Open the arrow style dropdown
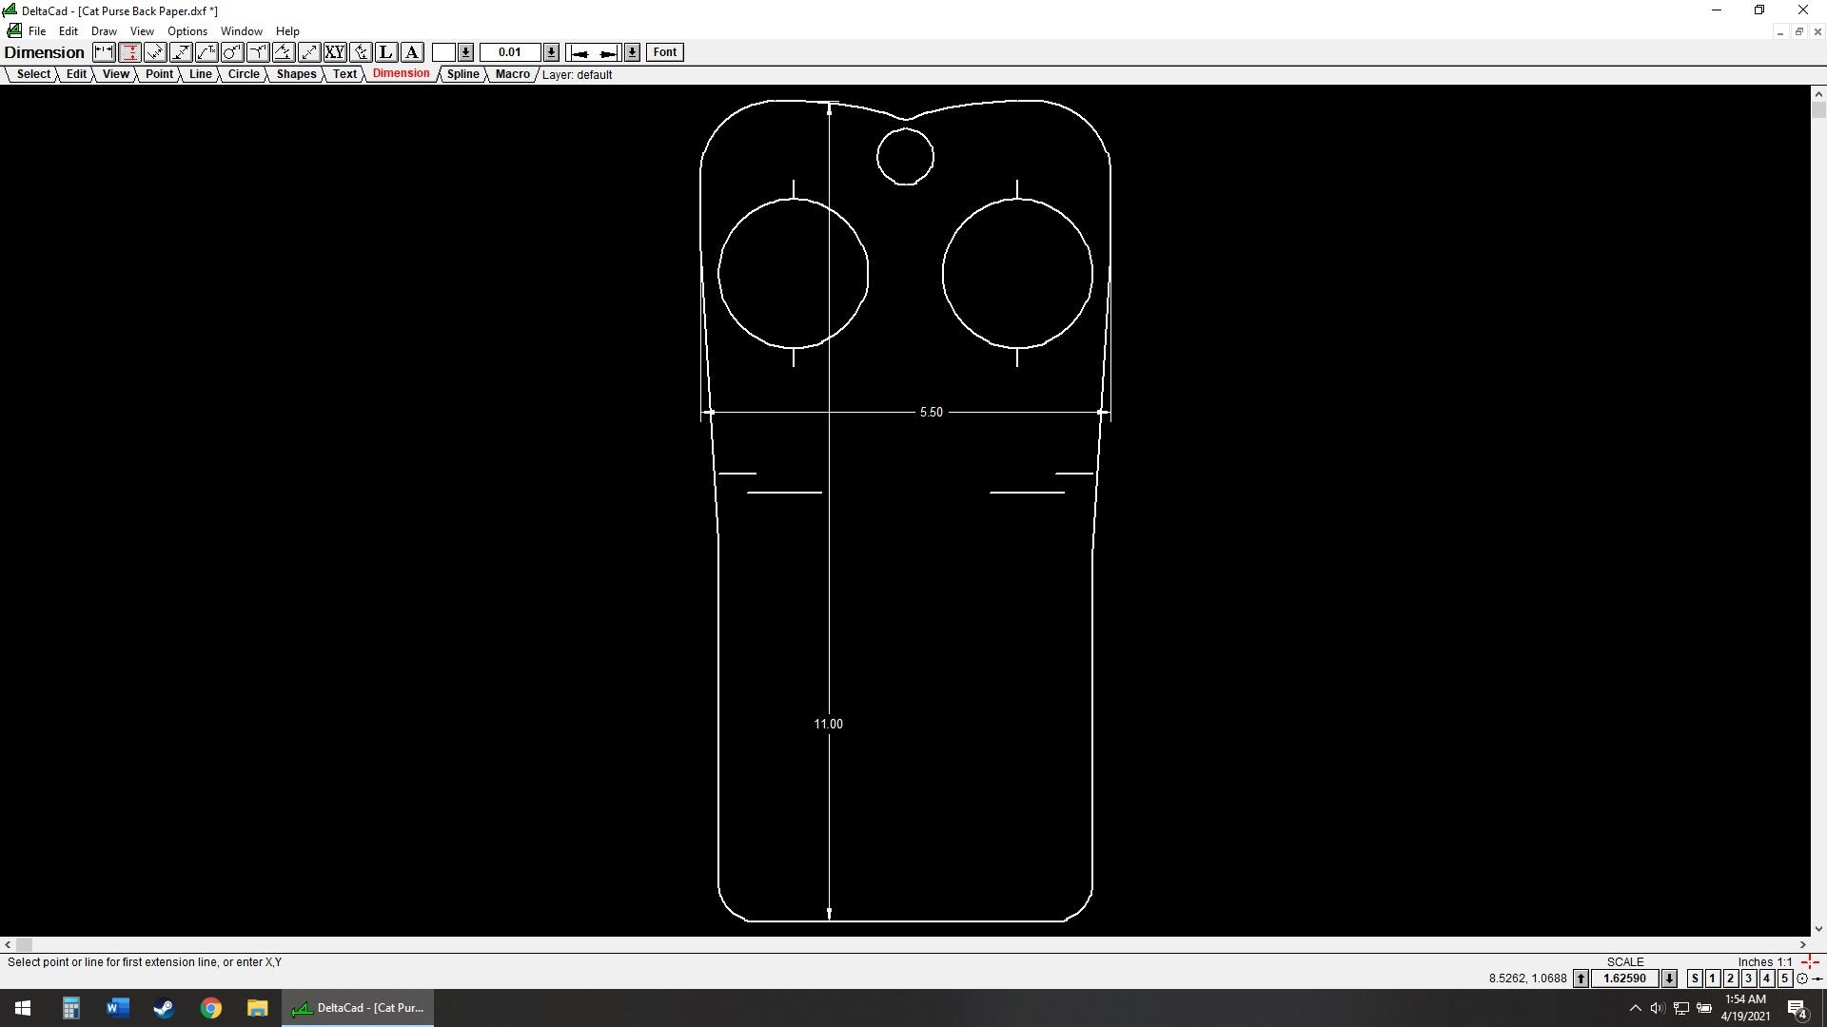The height and width of the screenshot is (1027, 1827). pos(632,51)
